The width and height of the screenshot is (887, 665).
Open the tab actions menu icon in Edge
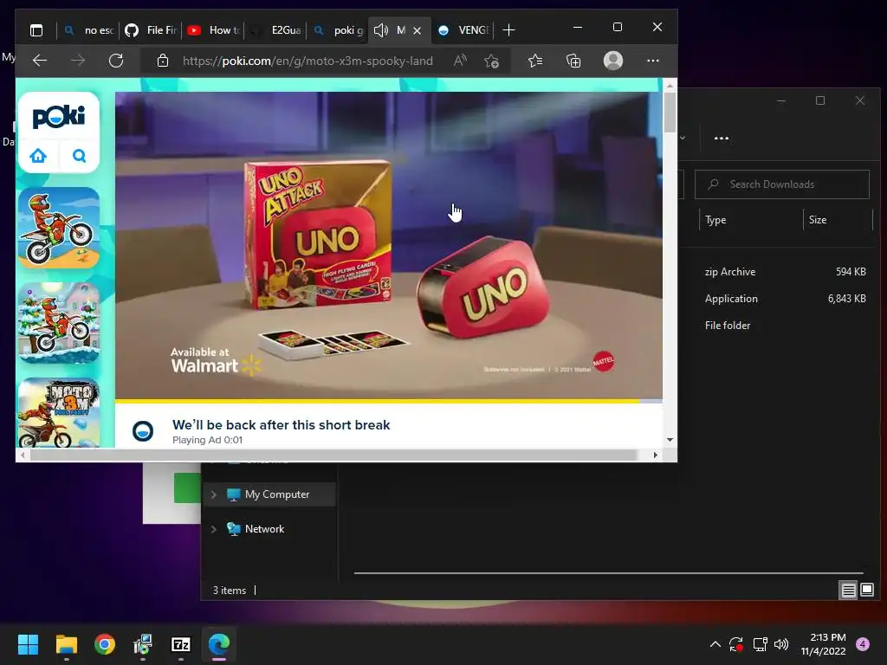36,30
